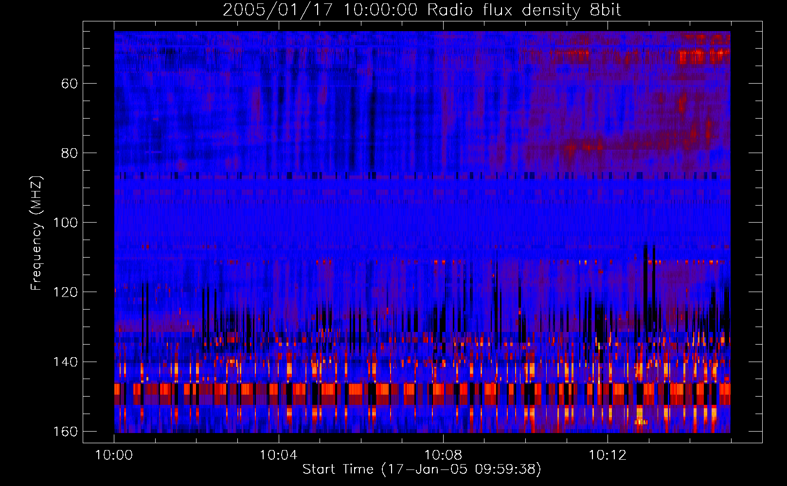The width and height of the screenshot is (787, 486).
Task: Click the '10:04' time axis label
Action: tap(278, 455)
